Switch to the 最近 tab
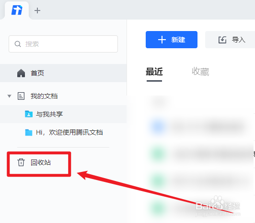255x223 pixels. coord(154,72)
